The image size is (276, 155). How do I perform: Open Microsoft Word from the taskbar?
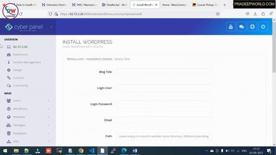[x=135, y=151]
